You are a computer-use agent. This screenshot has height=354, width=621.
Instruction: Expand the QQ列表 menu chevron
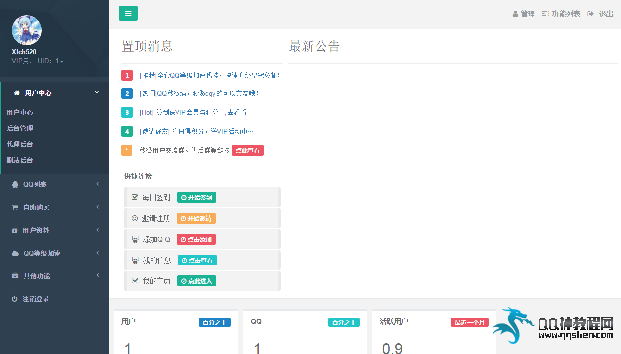tap(98, 184)
